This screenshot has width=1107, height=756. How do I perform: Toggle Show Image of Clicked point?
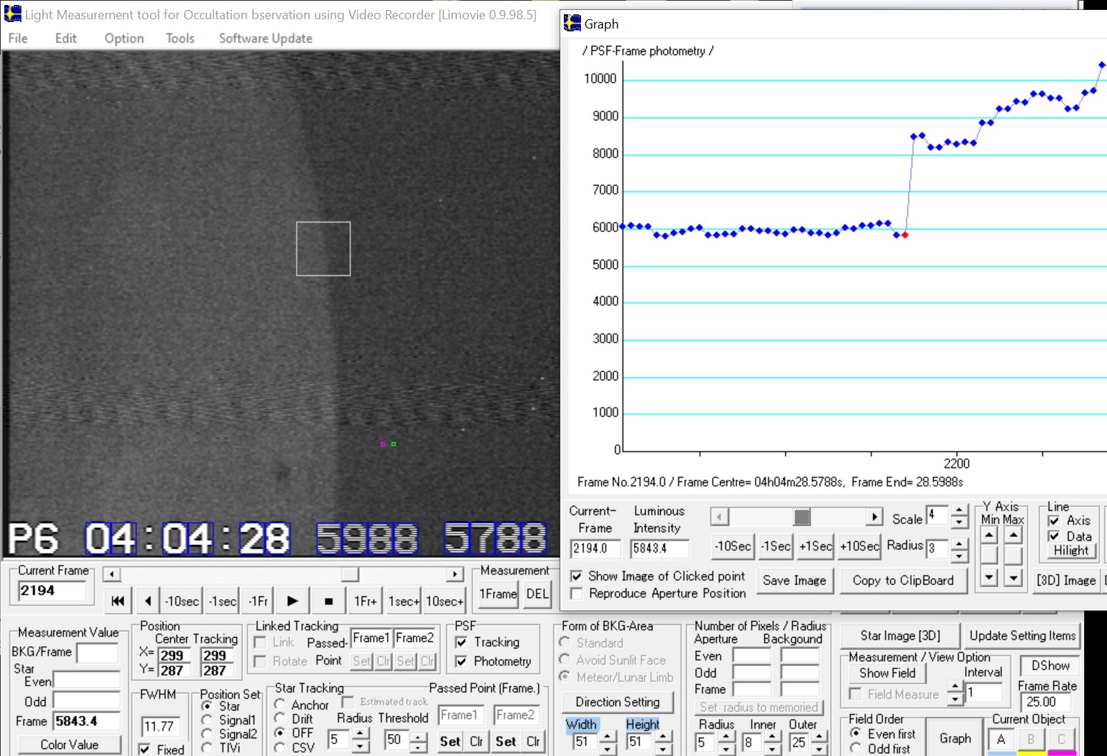tap(577, 576)
